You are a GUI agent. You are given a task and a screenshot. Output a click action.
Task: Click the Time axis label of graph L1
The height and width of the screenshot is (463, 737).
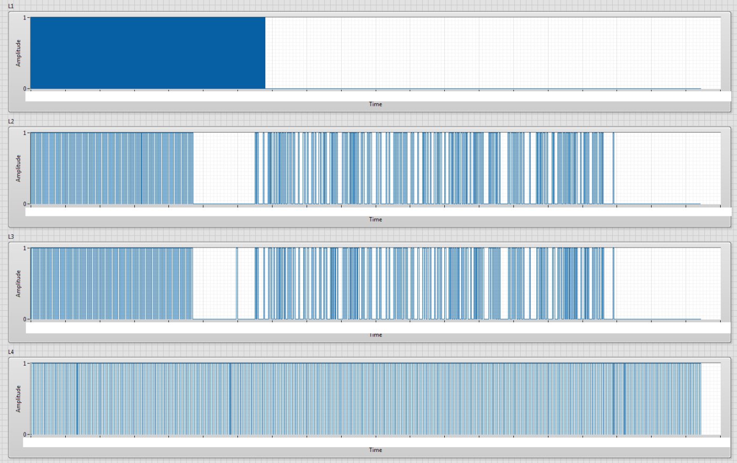point(375,104)
